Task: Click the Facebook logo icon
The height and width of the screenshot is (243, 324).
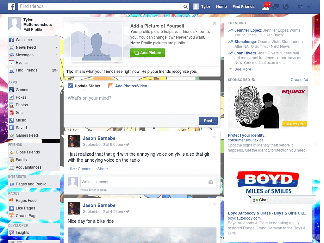Action: [x=12, y=7]
